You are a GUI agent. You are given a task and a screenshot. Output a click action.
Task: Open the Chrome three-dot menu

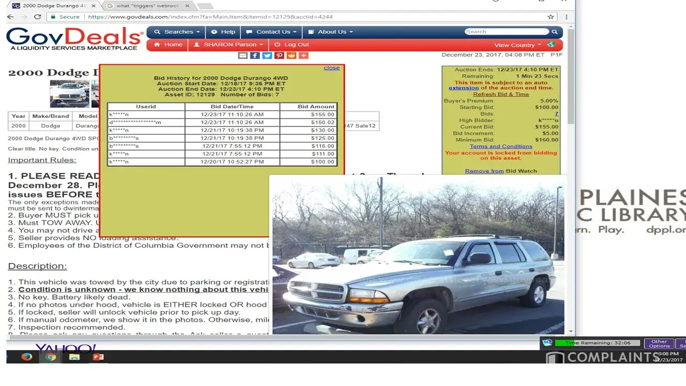click(x=566, y=17)
